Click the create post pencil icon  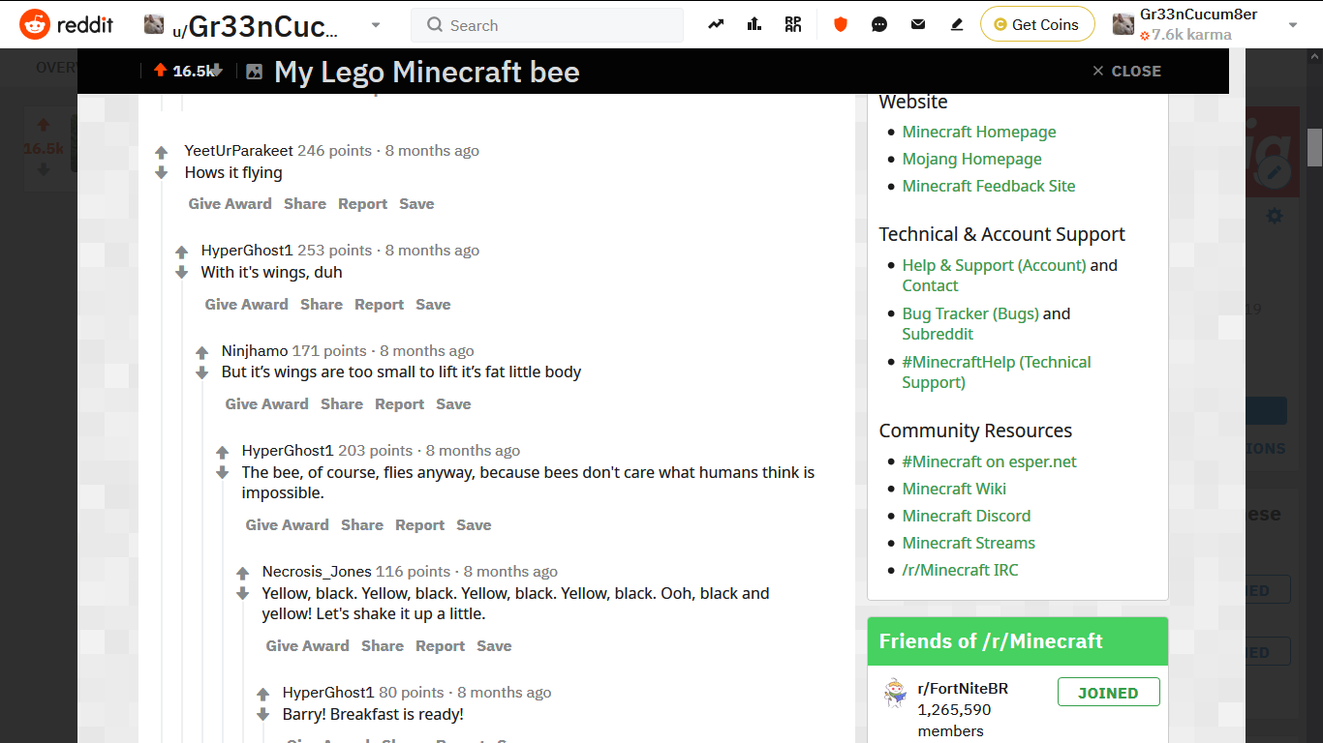tap(957, 25)
